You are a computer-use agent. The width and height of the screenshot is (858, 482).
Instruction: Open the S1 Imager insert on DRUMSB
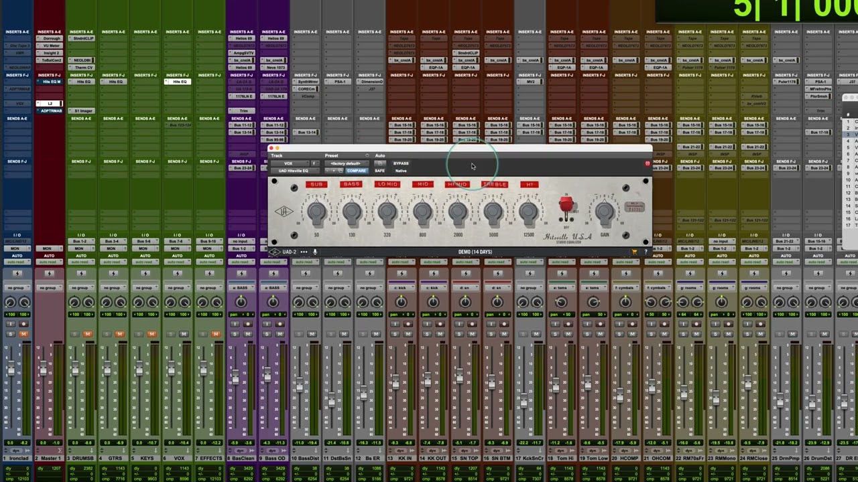coord(81,110)
